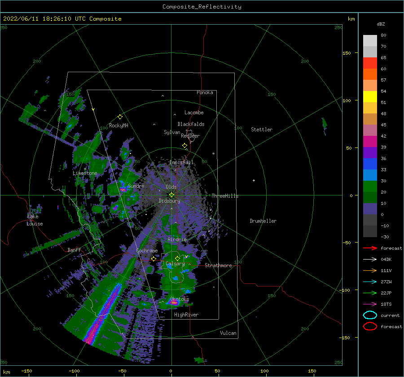Screen dimensions: 404x377
Task: Select the red 60-65 dBZ color swatch
Action: click(x=370, y=63)
